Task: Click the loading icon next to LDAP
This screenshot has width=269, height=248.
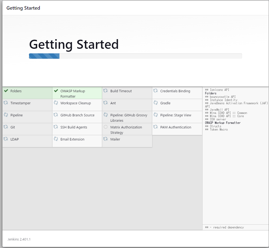Action: pyautogui.click(x=6, y=139)
